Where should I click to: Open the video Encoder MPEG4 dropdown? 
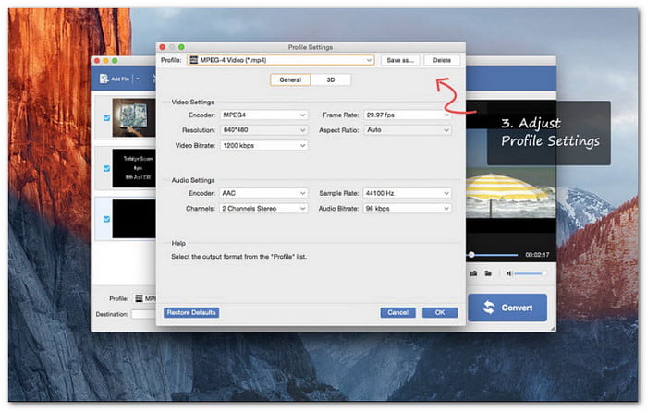[263, 115]
